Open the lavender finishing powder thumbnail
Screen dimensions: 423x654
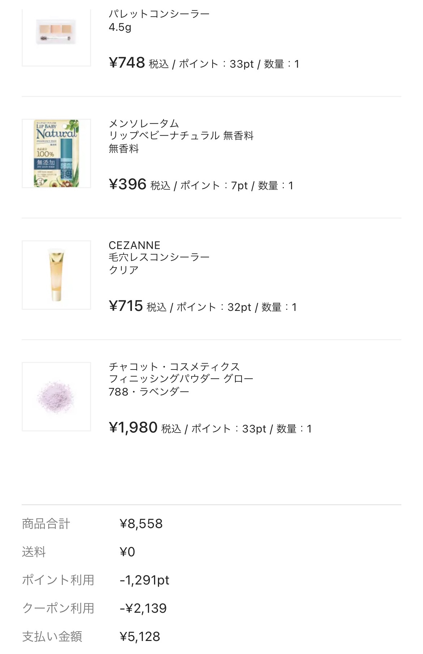click(x=56, y=397)
